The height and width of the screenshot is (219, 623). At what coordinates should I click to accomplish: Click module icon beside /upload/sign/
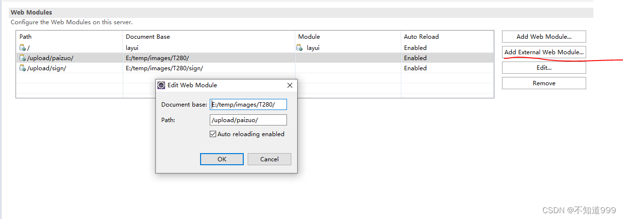[x=22, y=68]
